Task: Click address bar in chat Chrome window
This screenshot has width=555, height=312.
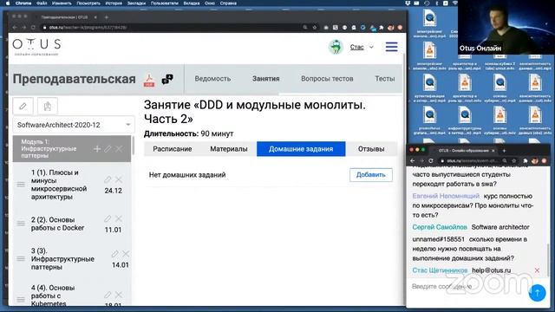Action: coord(471,160)
